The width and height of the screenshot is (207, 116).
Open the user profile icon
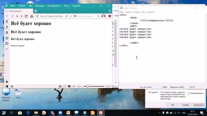click(103, 16)
